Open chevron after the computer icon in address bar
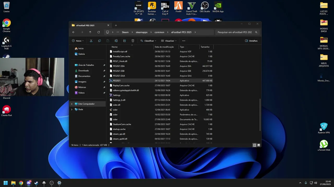This screenshot has height=187, width=334. click(x=112, y=32)
